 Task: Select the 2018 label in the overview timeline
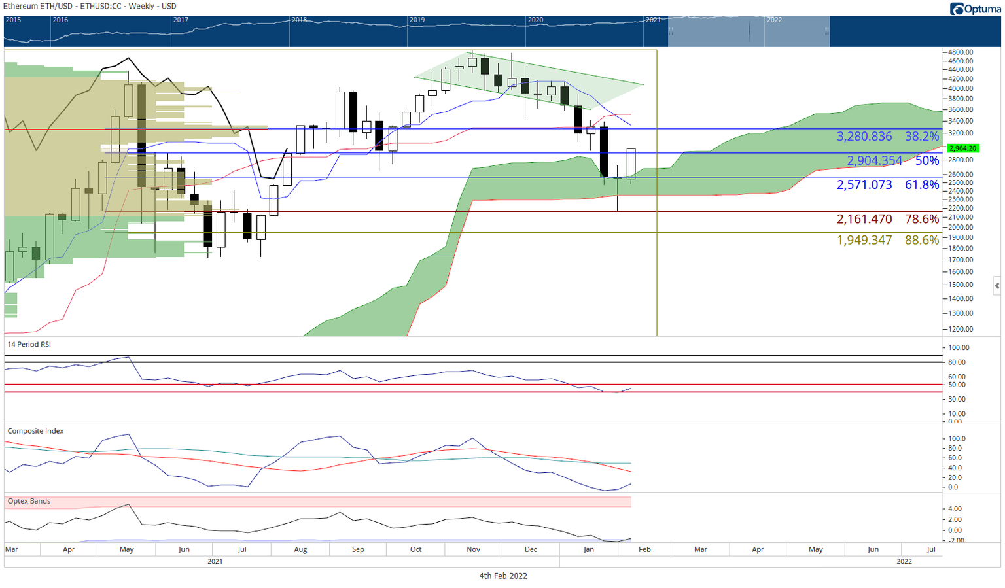pos(299,20)
